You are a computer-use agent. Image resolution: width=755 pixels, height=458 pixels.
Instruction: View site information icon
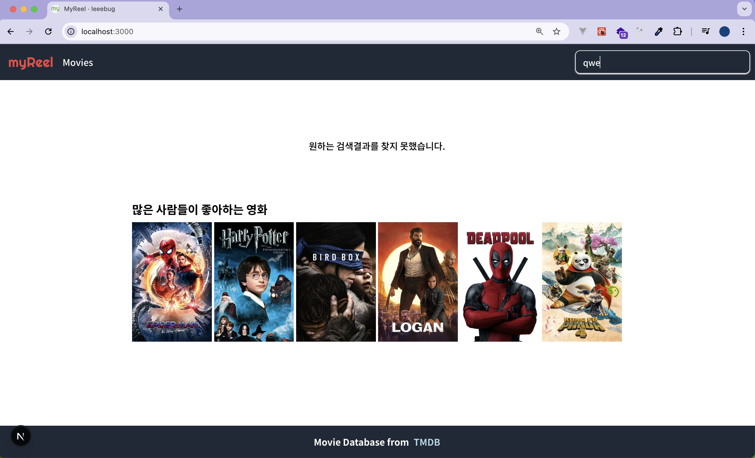pos(71,32)
